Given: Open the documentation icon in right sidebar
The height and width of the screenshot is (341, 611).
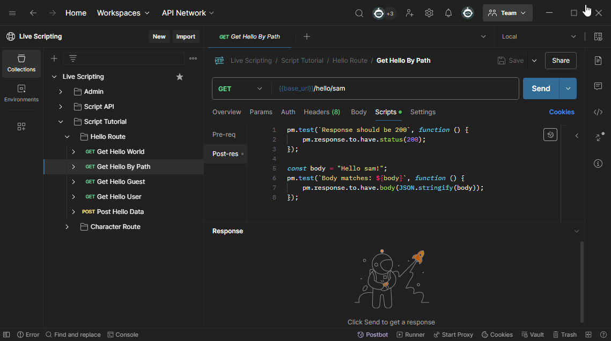Looking at the screenshot, I should [x=598, y=61].
